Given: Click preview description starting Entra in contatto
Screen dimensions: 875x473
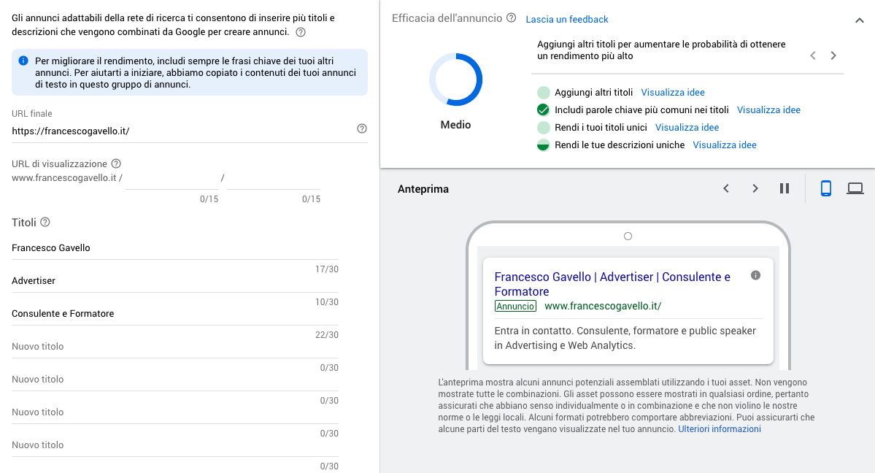Looking at the screenshot, I should (x=625, y=338).
